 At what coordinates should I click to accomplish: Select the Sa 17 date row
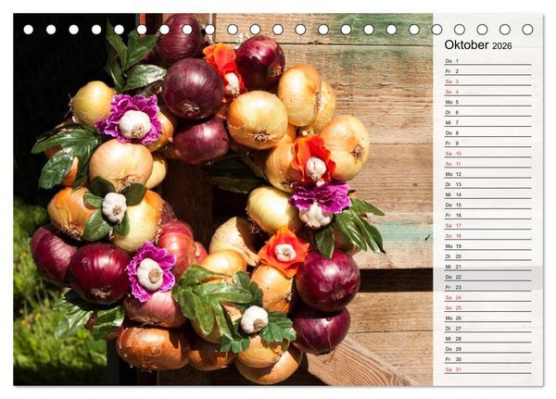pos(488,225)
